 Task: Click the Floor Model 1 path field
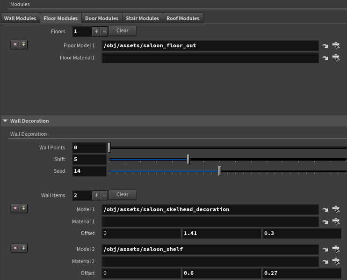pos(210,45)
